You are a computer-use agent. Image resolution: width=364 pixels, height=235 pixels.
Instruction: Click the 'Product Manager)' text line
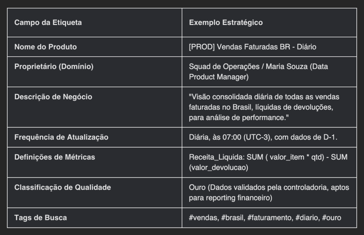tap(219, 77)
